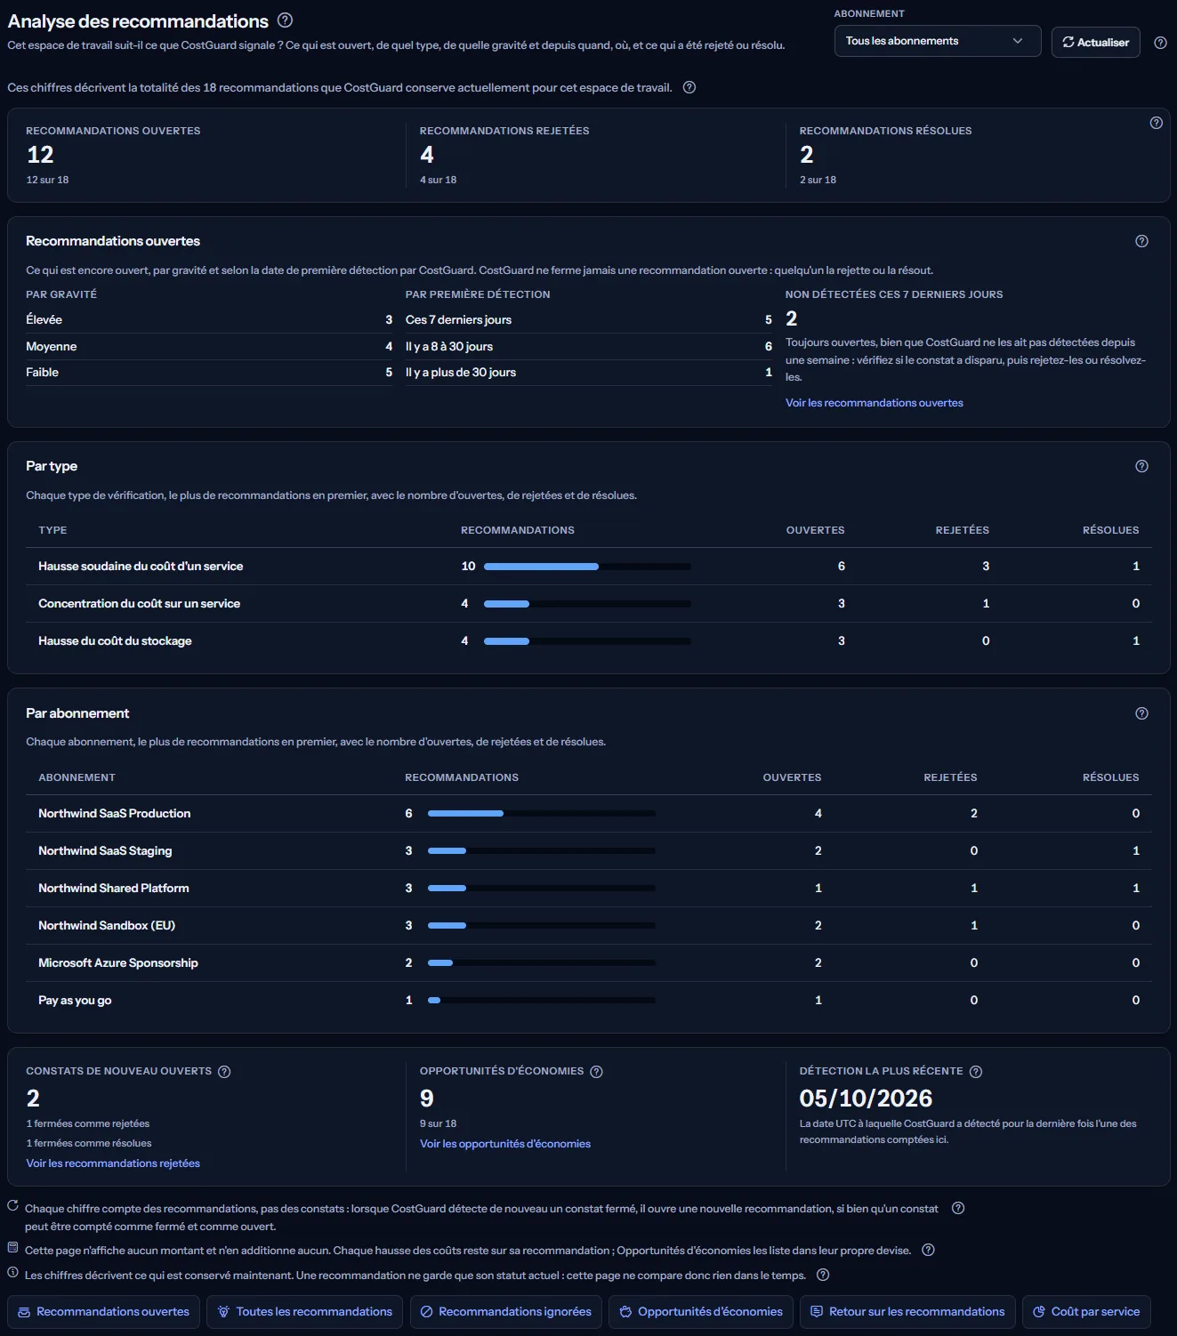Viewport: 1177px width, 1336px height.
Task: Click the Élevée severity row
Action: click(209, 320)
